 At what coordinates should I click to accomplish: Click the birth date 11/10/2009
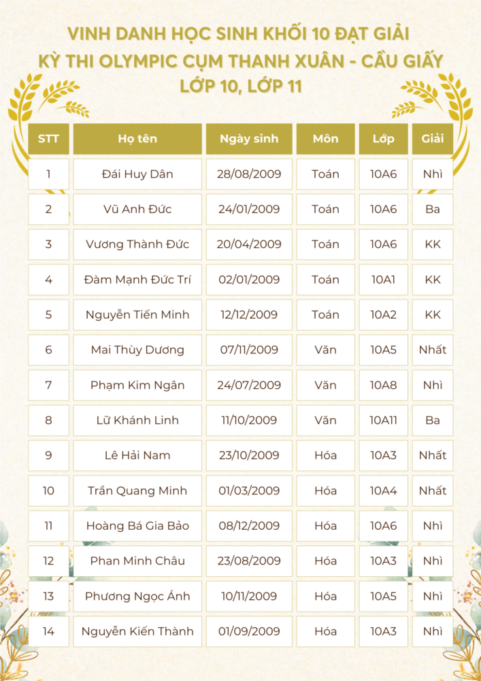pos(249,420)
